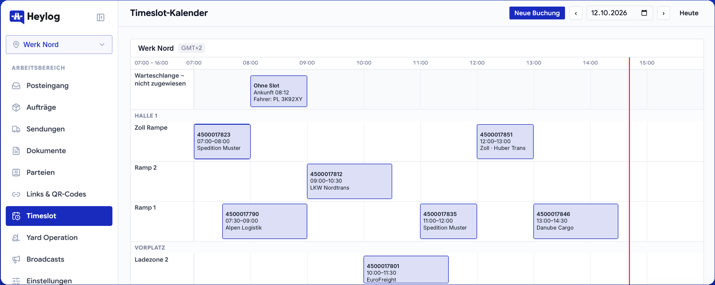Open the Parteien page

click(x=59, y=173)
